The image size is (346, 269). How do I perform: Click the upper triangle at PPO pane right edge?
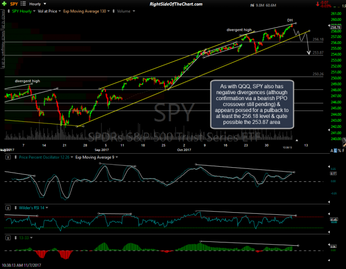click(329, 167)
